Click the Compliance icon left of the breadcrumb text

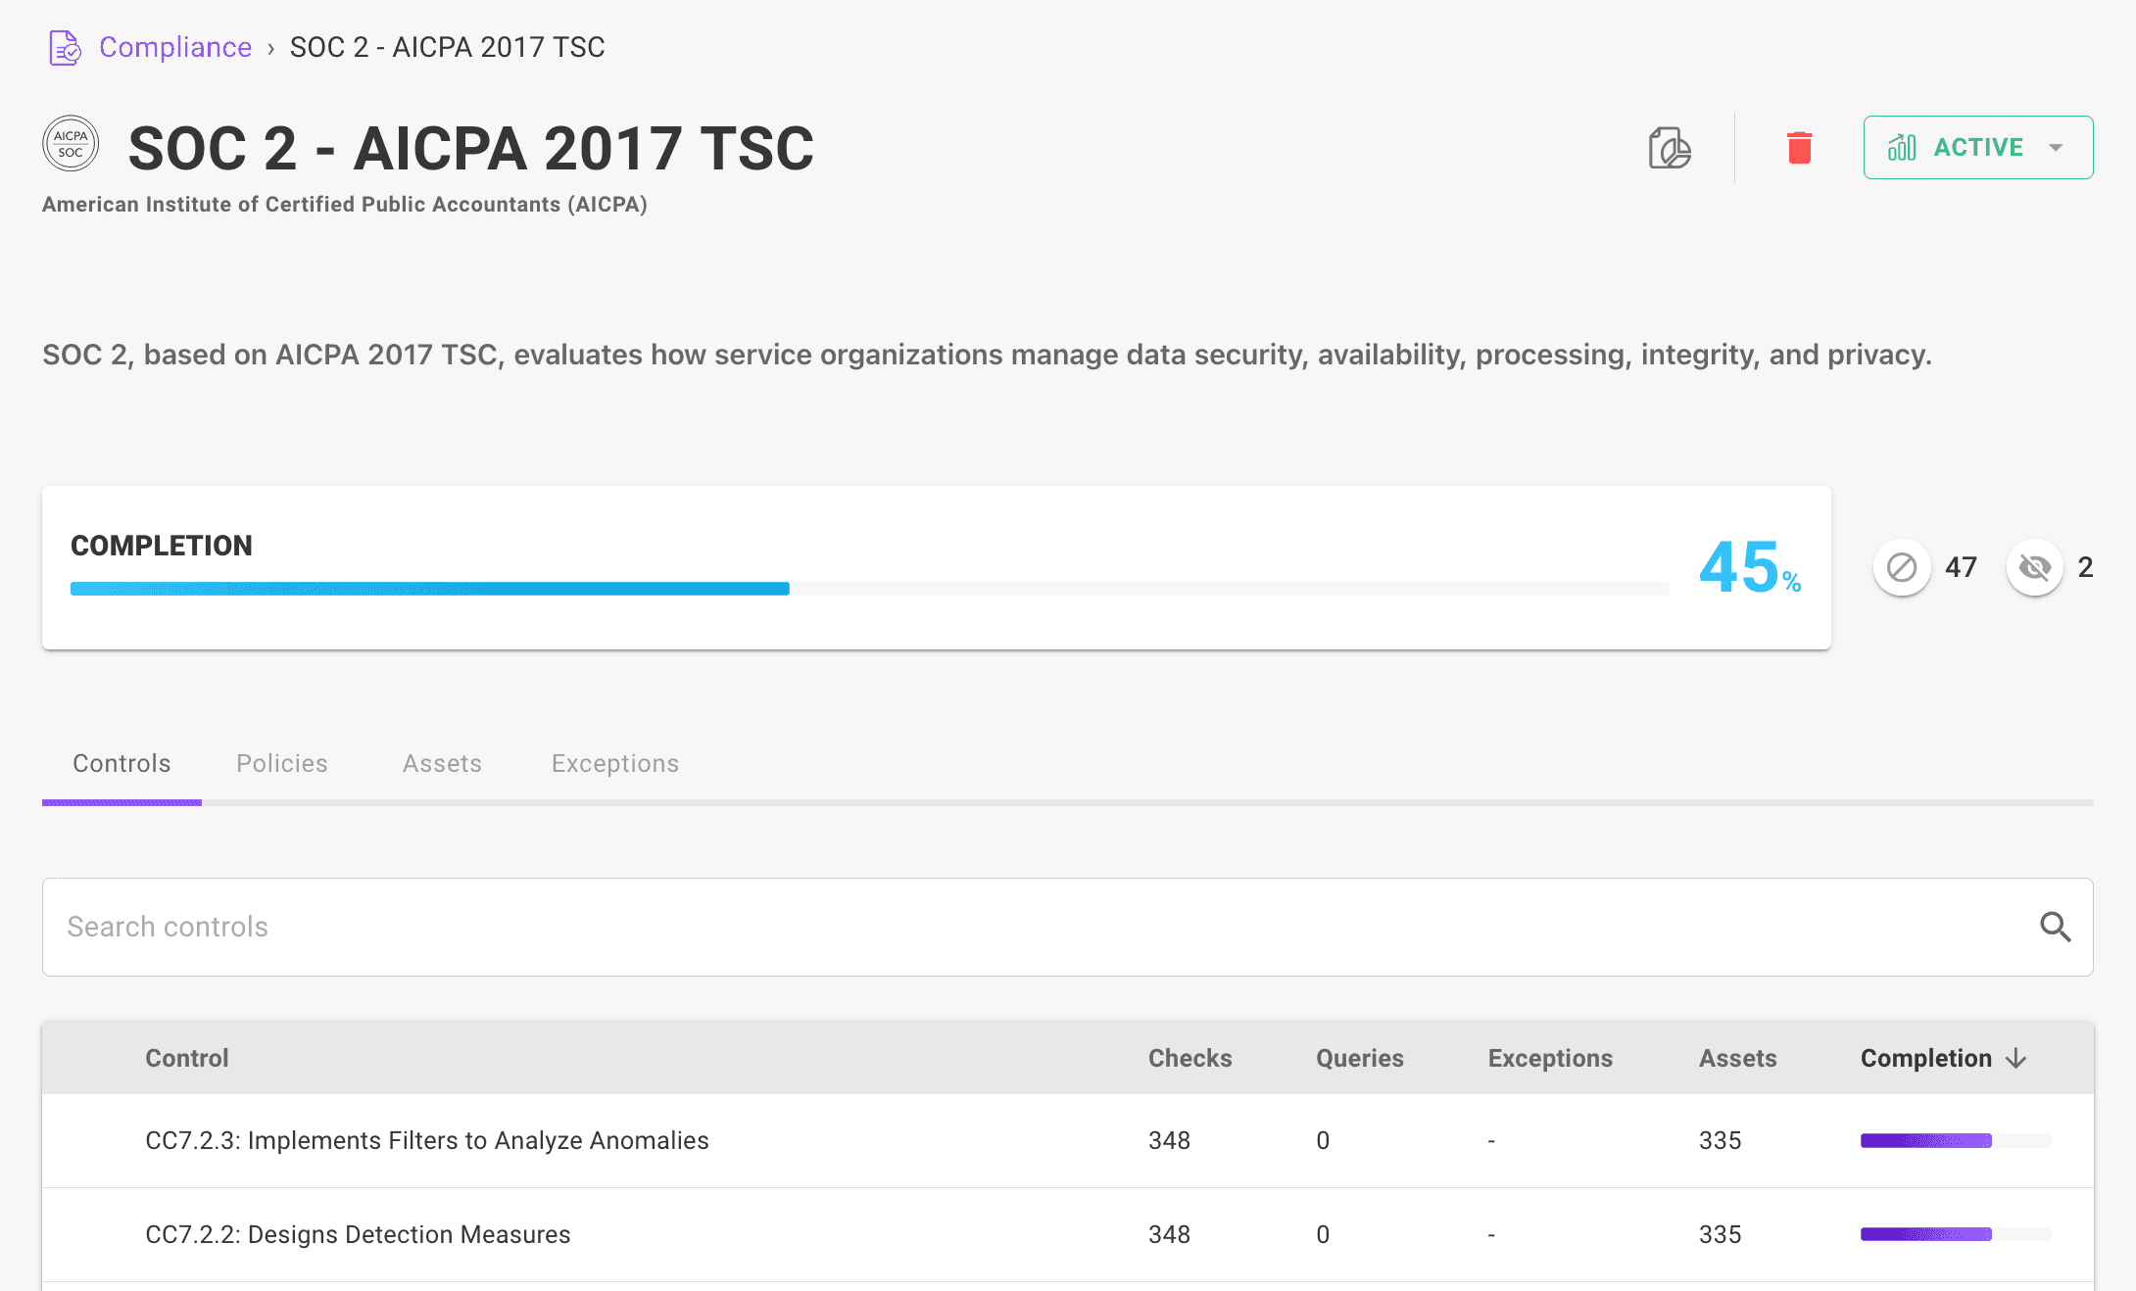click(x=64, y=46)
